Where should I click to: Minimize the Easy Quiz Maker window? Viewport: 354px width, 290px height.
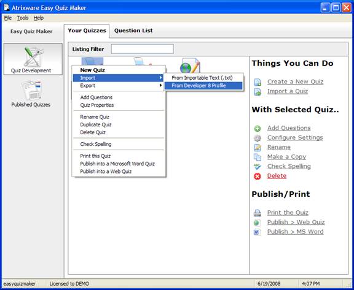coord(325,8)
